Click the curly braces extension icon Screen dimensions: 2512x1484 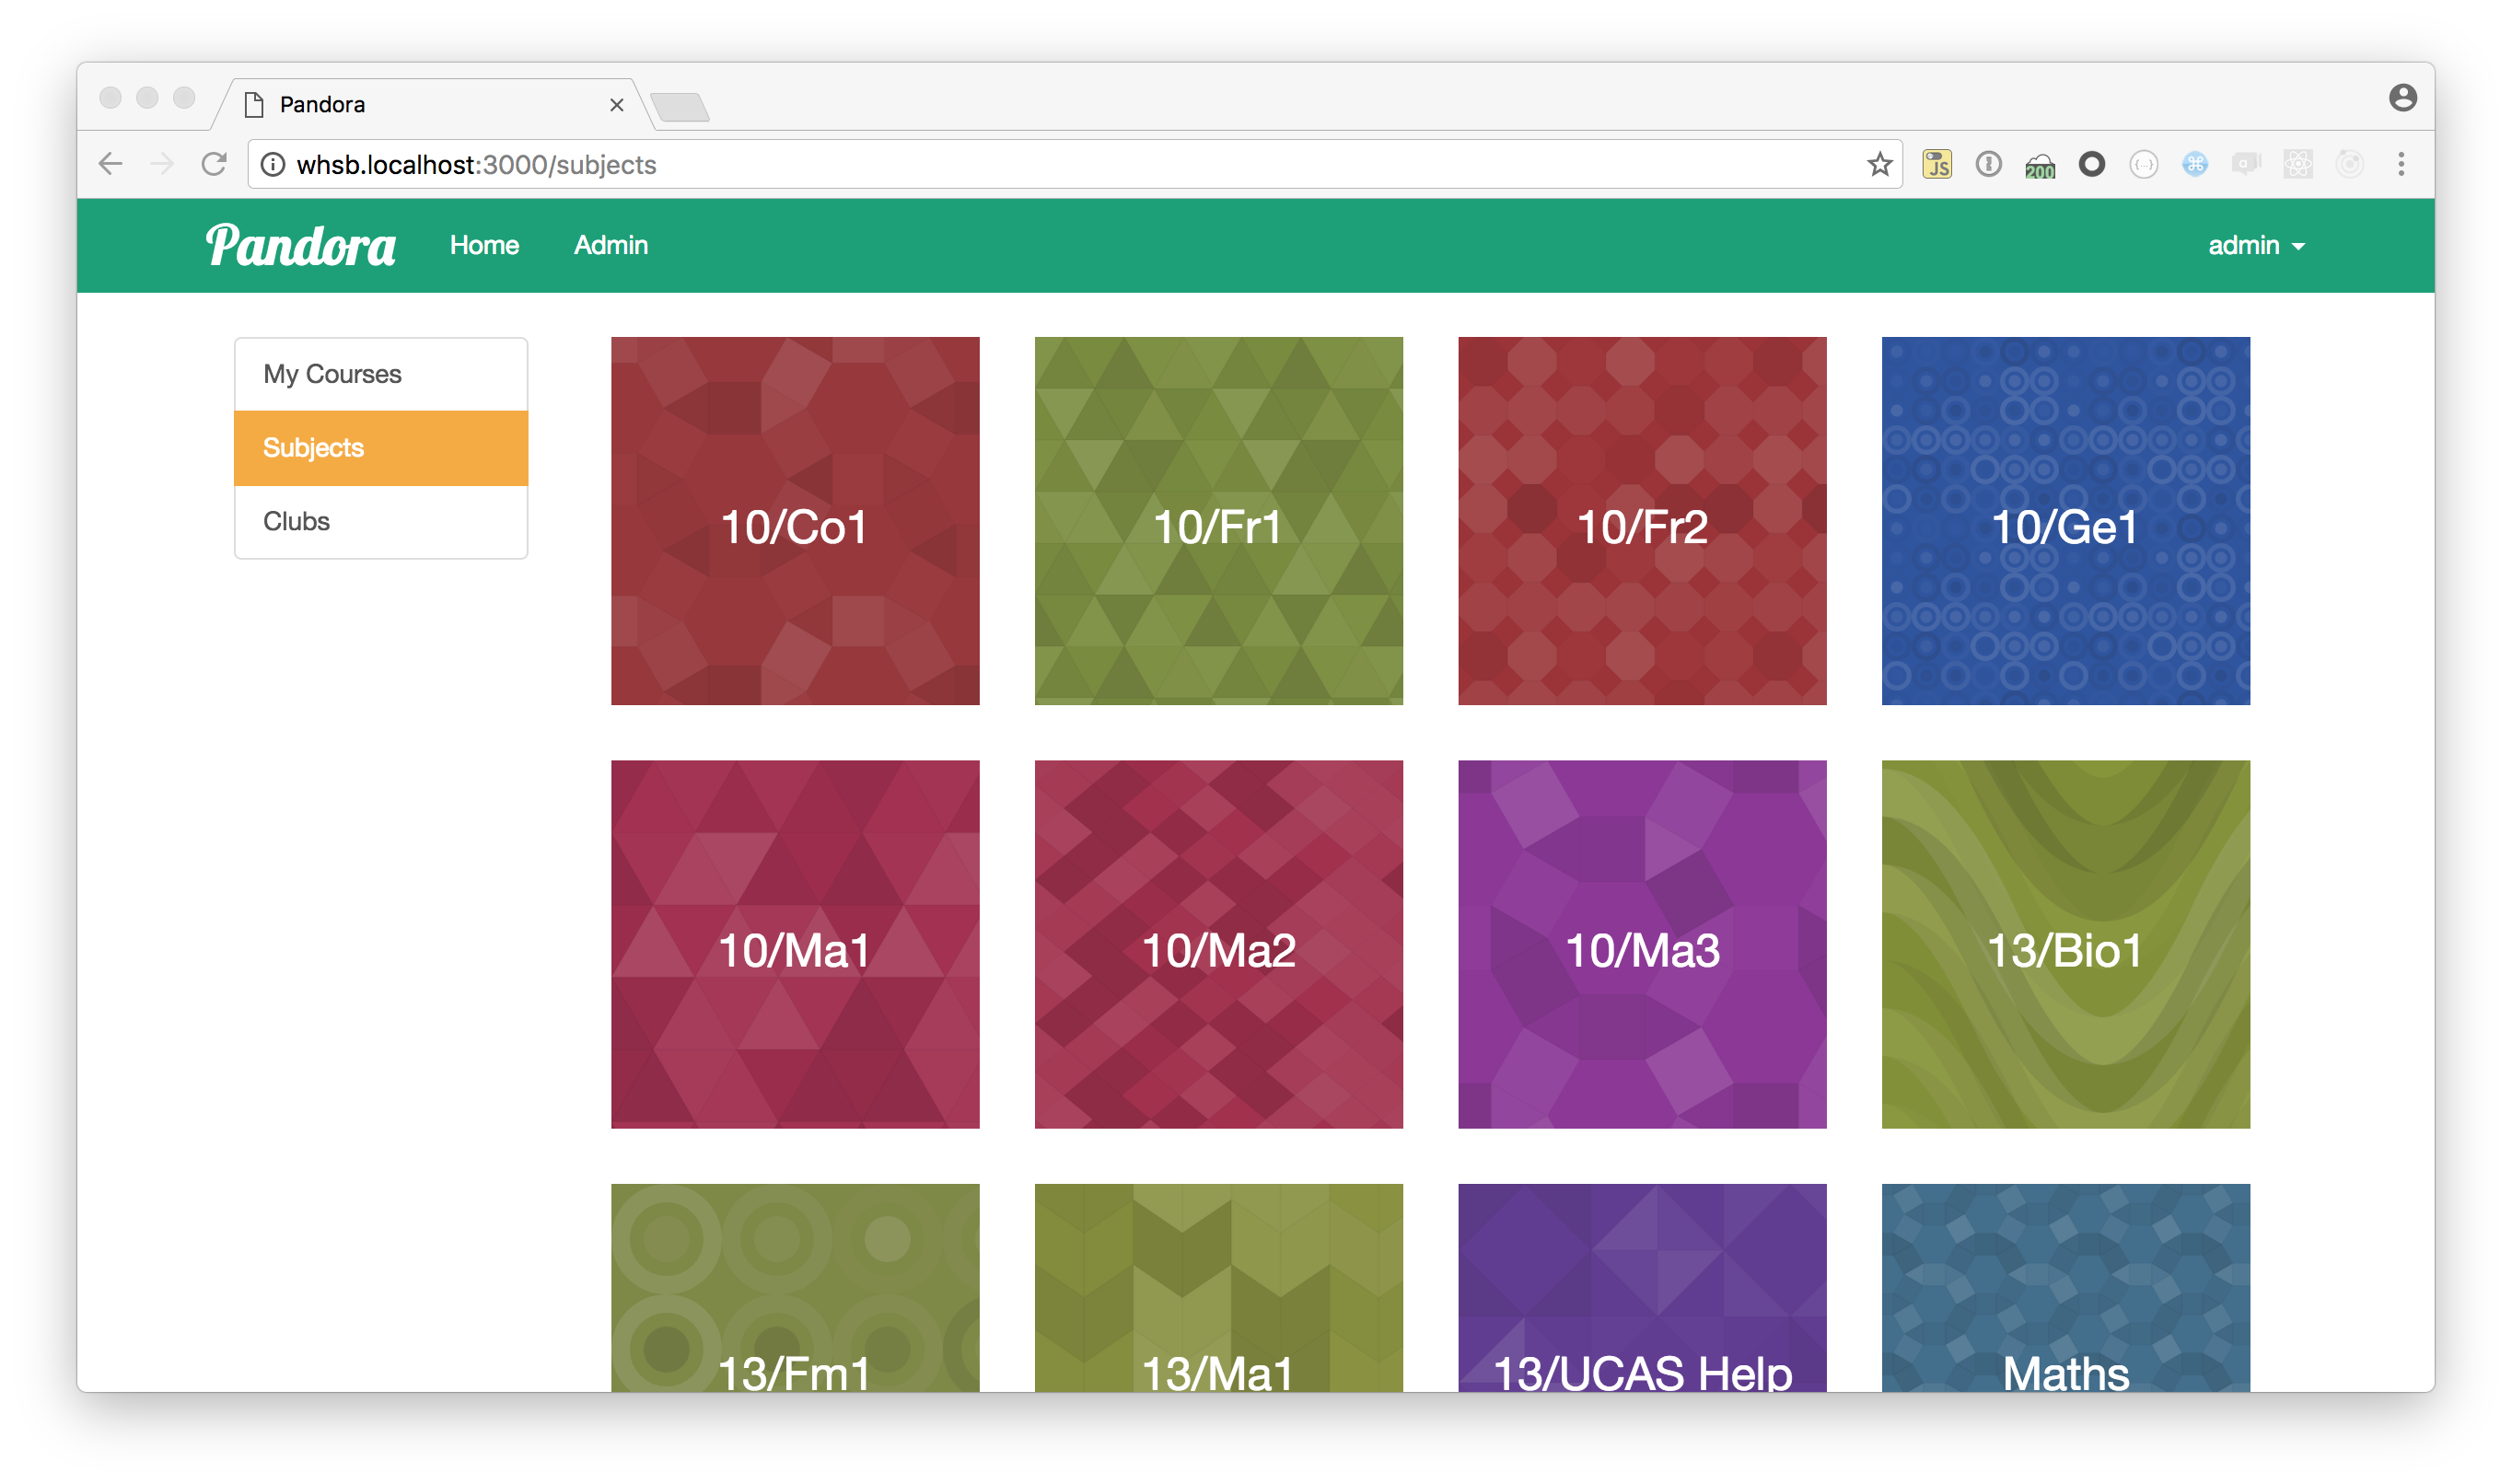coord(2143,164)
